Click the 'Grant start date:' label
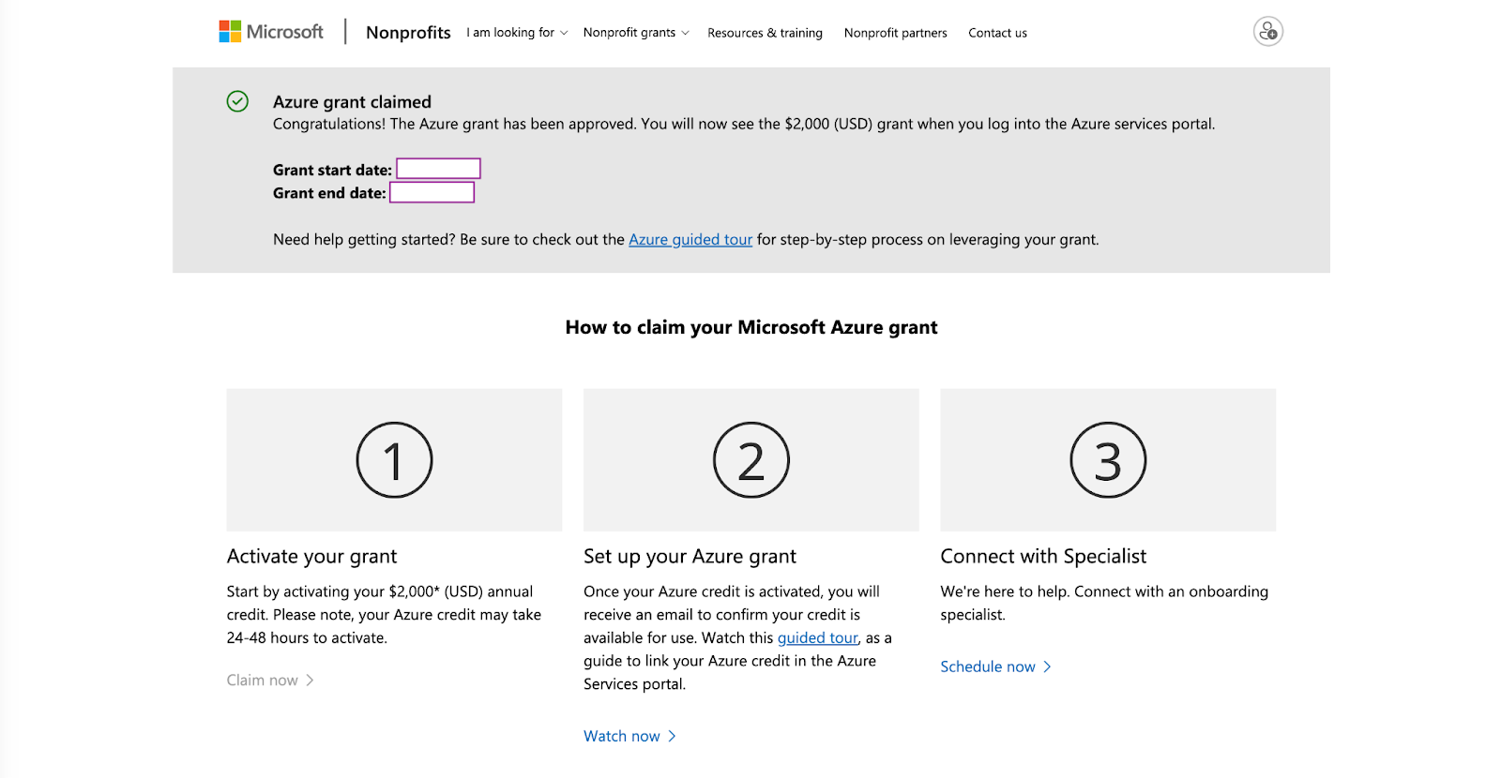This screenshot has height=778, width=1501. pos(332,170)
